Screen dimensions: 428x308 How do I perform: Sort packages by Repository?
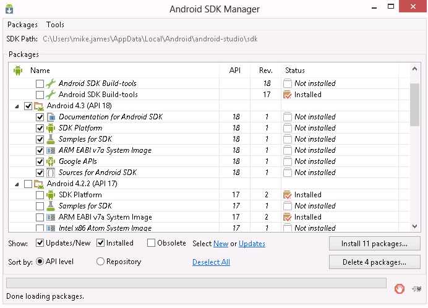[x=100, y=262]
